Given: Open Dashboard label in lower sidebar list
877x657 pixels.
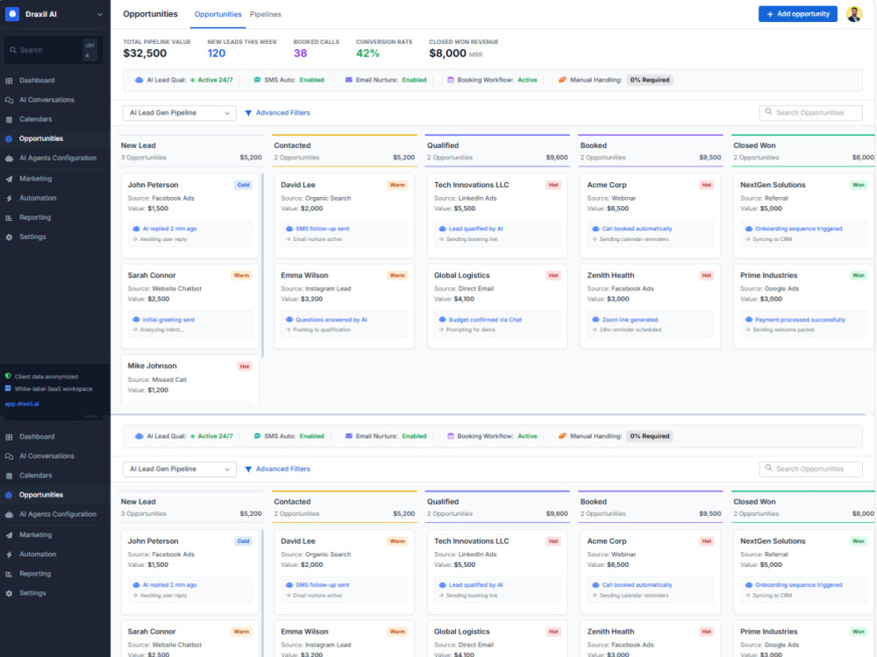Looking at the screenshot, I should coord(37,437).
